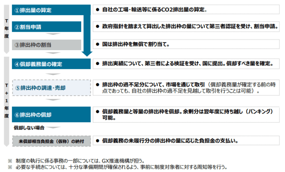Click the footnote about 十分な準備期間
Image resolution: width=285 pixels, height=172 pixels.
click(118, 166)
